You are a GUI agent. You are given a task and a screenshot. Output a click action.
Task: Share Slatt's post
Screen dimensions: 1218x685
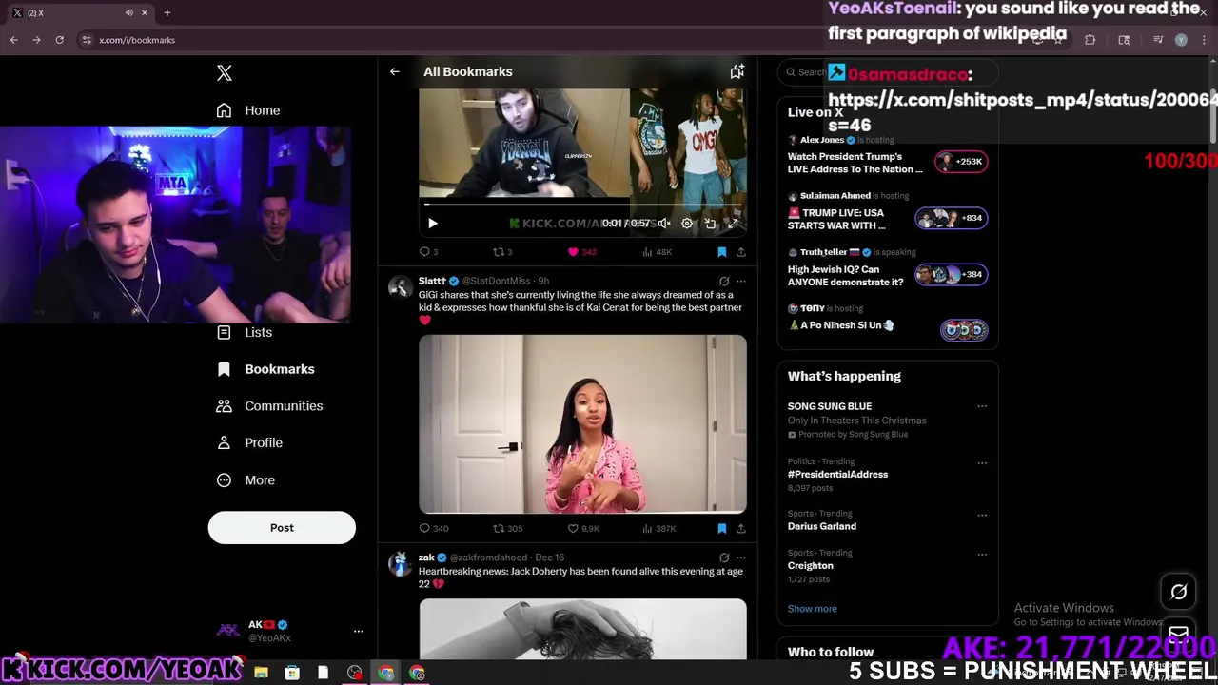(740, 528)
